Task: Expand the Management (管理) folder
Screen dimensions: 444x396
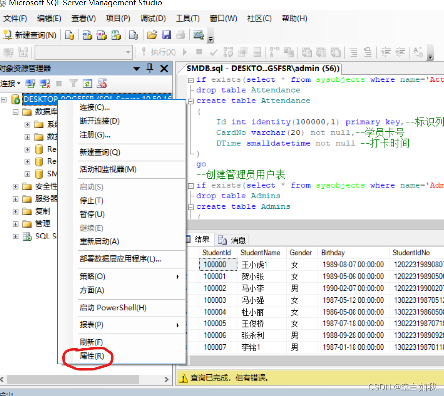Action: click(x=15, y=224)
